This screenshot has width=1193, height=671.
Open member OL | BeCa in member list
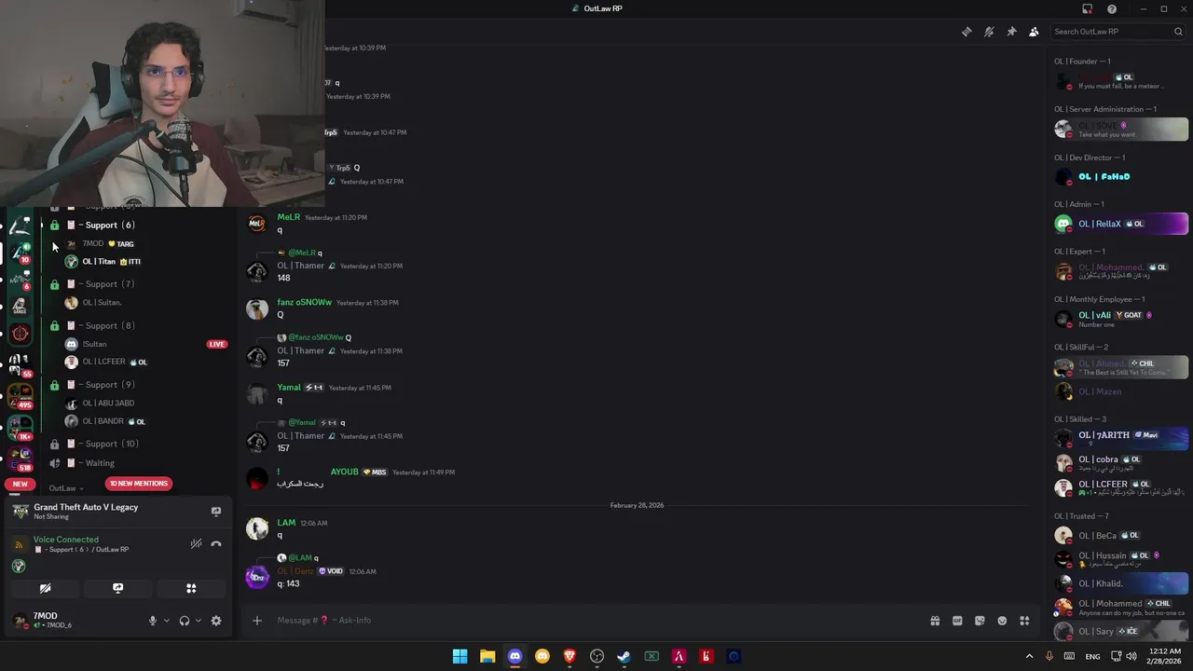tap(1119, 536)
